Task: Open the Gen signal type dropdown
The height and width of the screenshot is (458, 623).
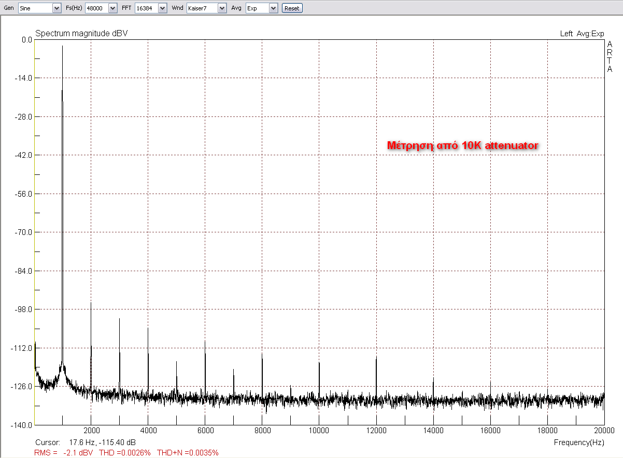Action: pos(56,8)
